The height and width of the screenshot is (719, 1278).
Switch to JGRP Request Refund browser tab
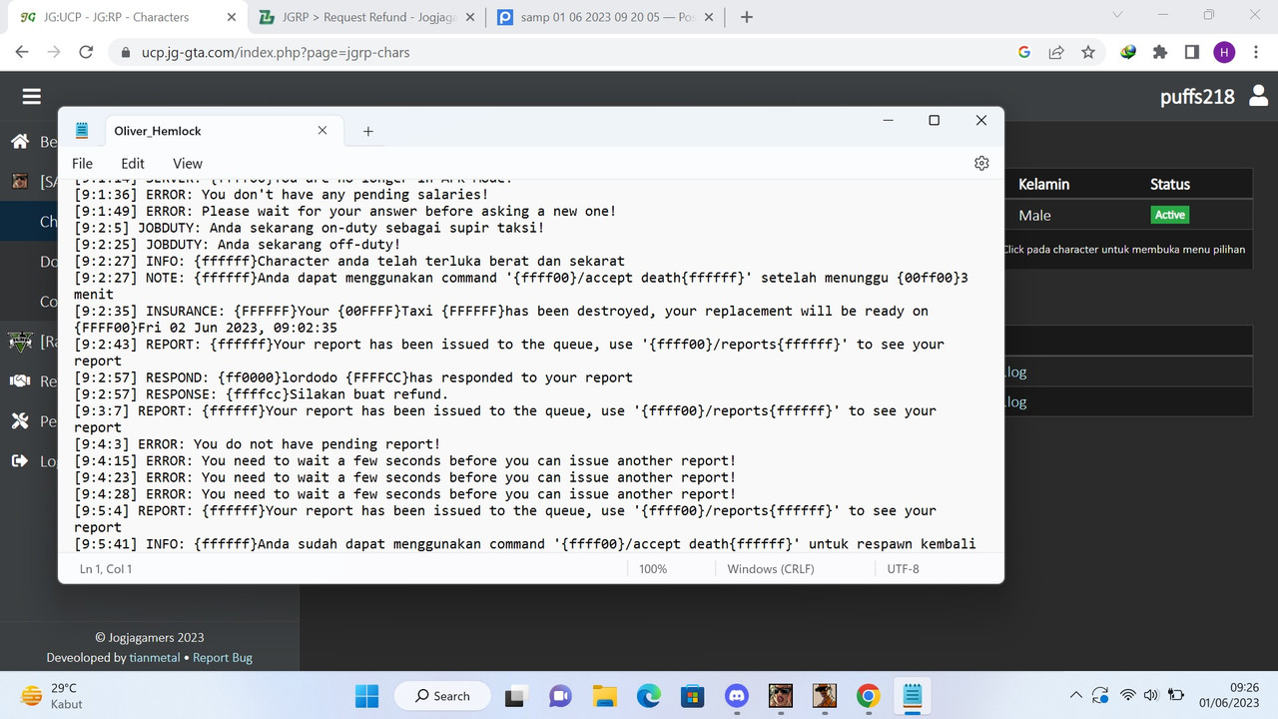365,17
